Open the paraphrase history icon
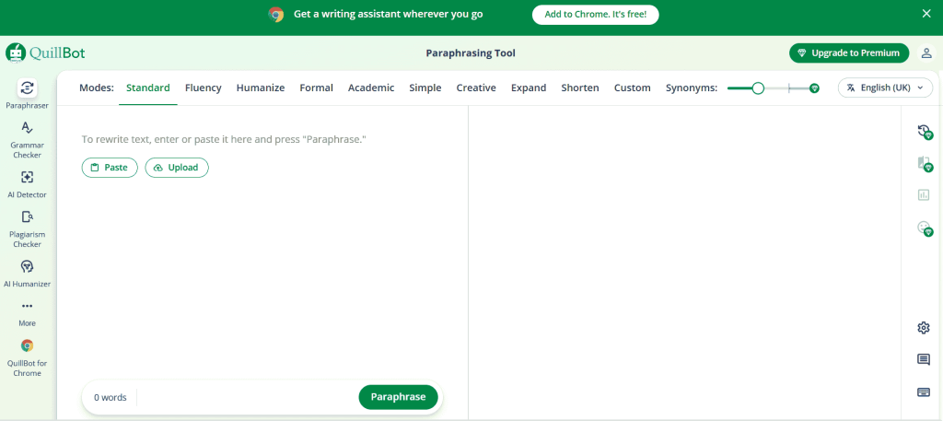This screenshot has width=943, height=421. [x=924, y=132]
